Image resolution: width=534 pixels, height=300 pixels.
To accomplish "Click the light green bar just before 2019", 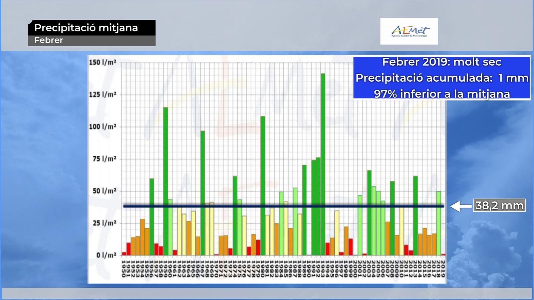I will tap(439, 223).
